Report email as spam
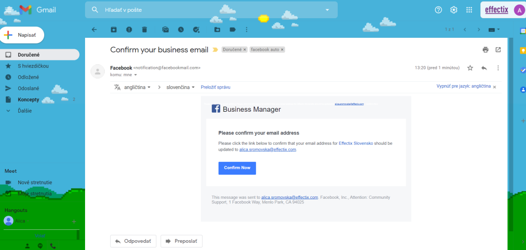The height and width of the screenshot is (250, 526). click(129, 30)
